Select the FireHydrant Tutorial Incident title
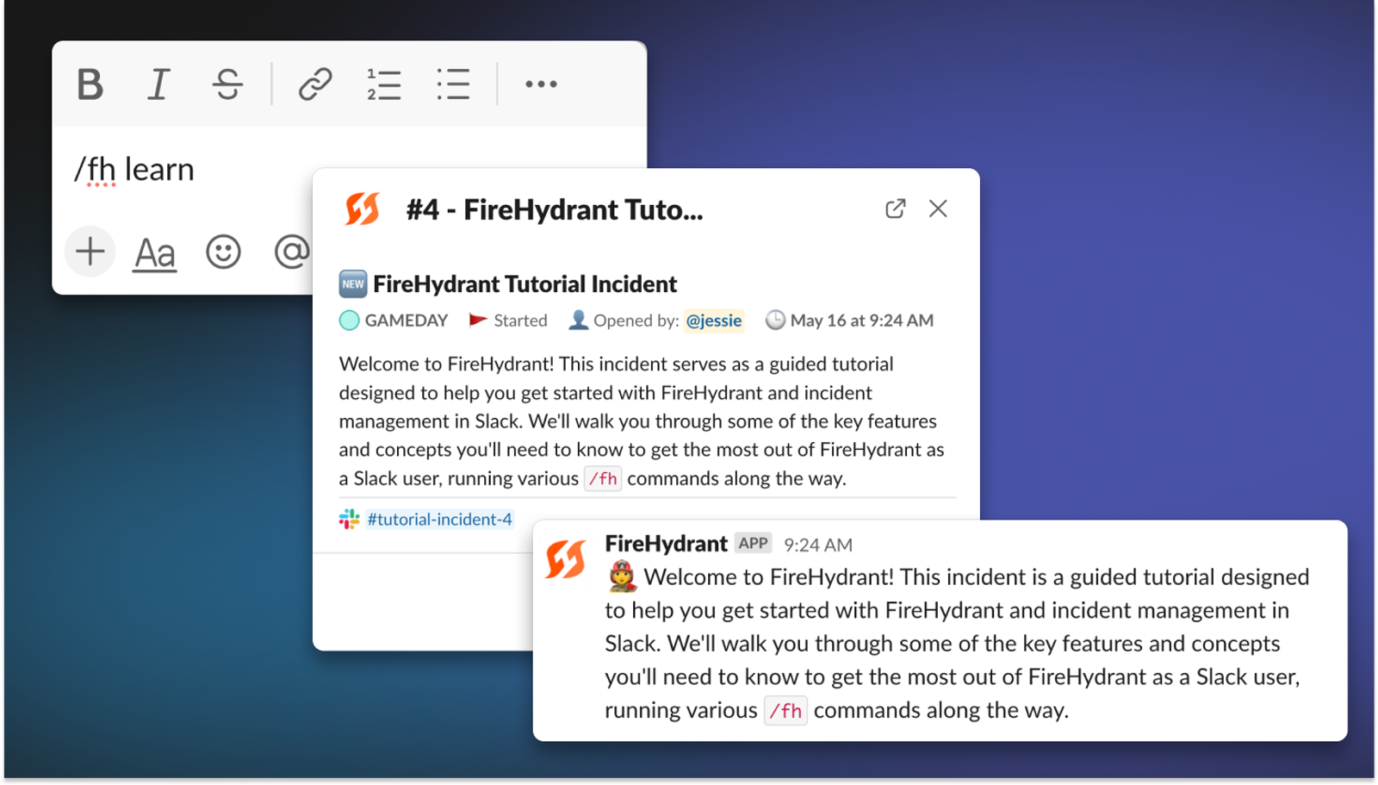The width and height of the screenshot is (1378, 785). (525, 284)
